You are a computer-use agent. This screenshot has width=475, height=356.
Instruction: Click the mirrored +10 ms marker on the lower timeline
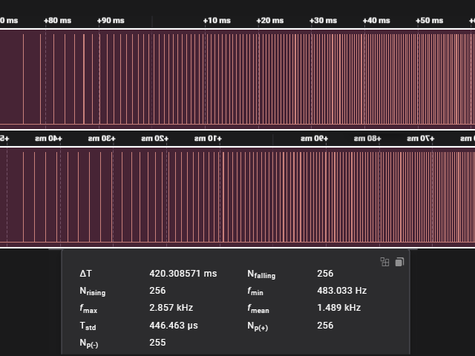(x=208, y=139)
